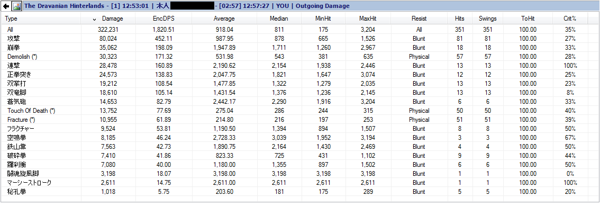Screen dimensions: 600x205
Task: Click EncDPS value 171.32
Action: click(x=163, y=57)
